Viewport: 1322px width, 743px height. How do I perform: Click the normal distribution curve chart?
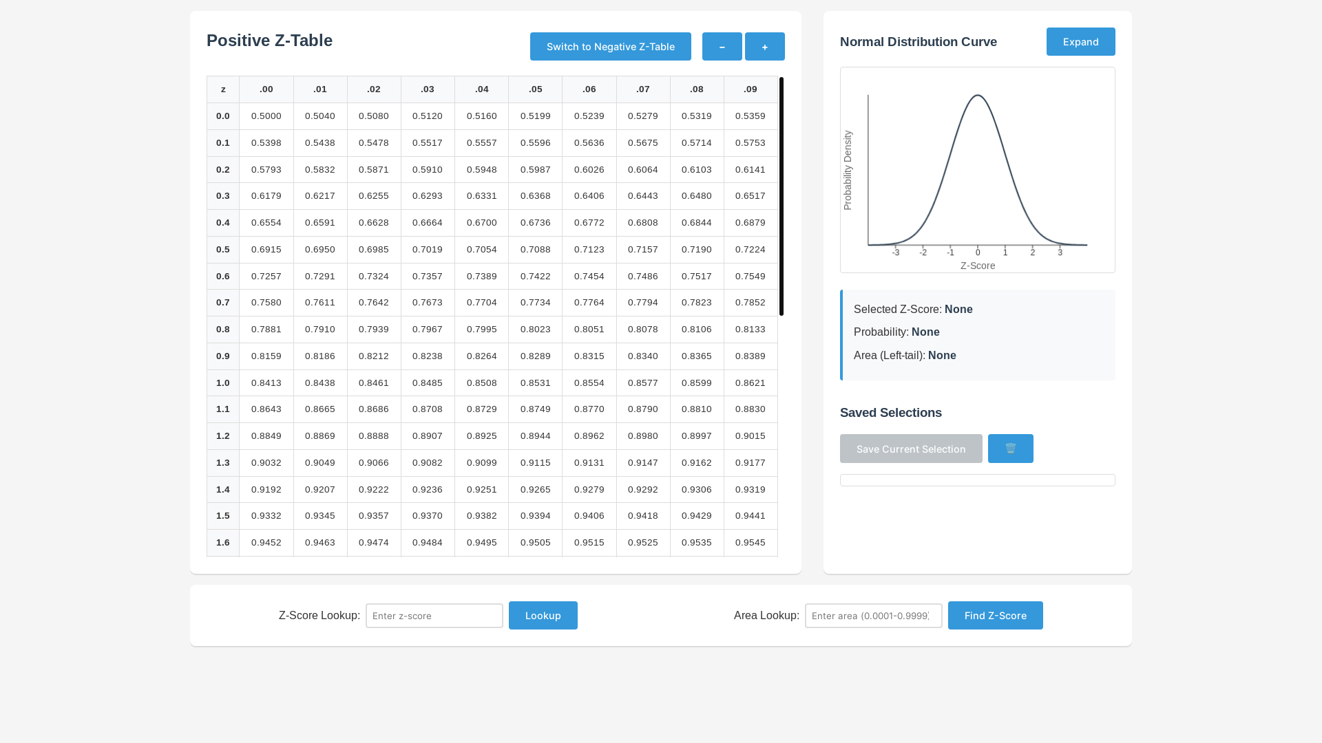click(x=977, y=170)
